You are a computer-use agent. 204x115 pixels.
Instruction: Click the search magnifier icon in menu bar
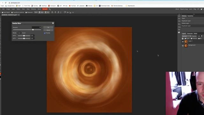(50, 9)
